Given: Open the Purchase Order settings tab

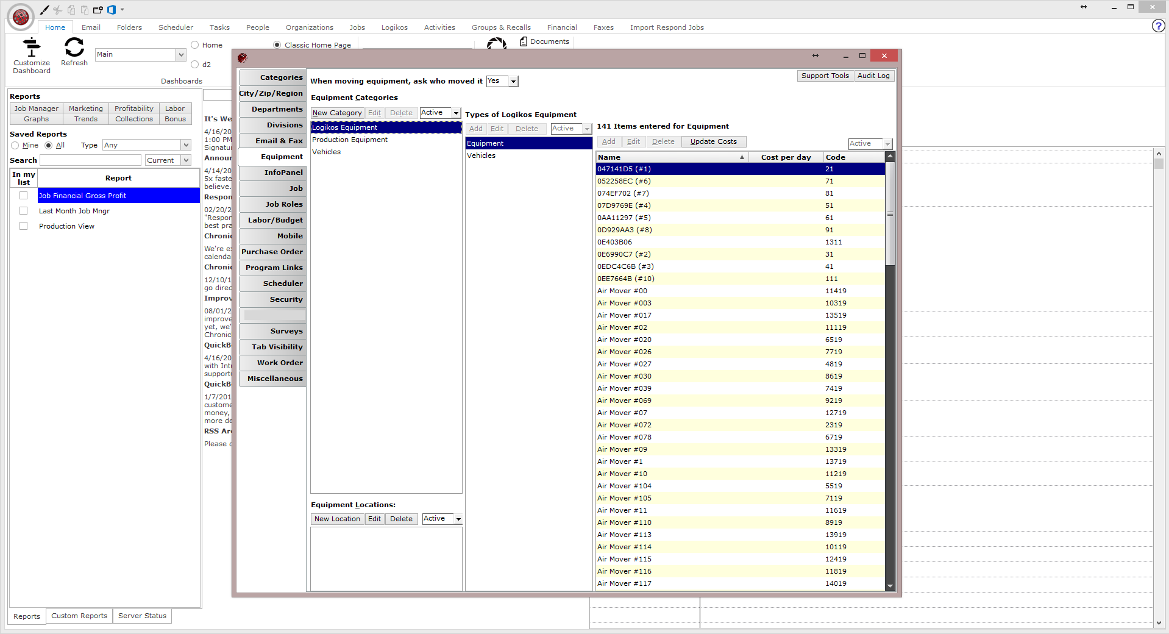Looking at the screenshot, I should [273, 252].
